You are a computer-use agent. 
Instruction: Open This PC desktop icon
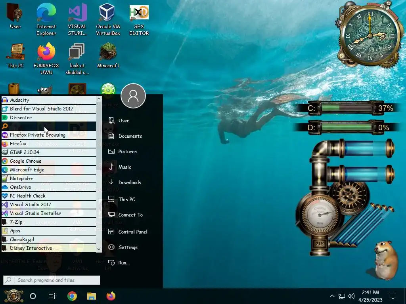click(15, 55)
